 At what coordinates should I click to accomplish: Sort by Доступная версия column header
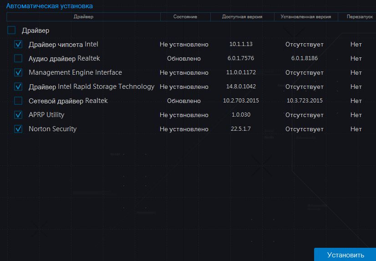242,17
